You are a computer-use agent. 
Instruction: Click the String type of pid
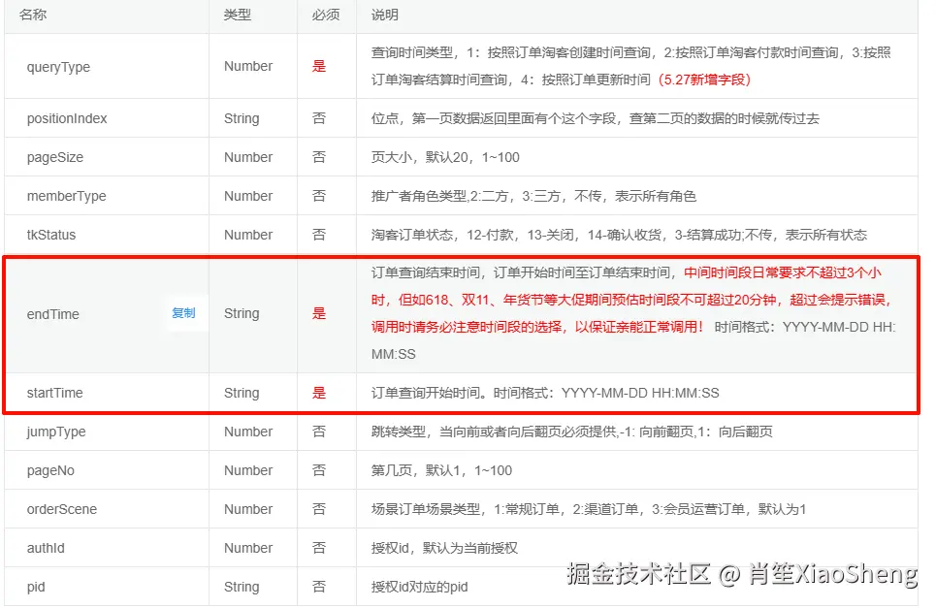coord(242,587)
